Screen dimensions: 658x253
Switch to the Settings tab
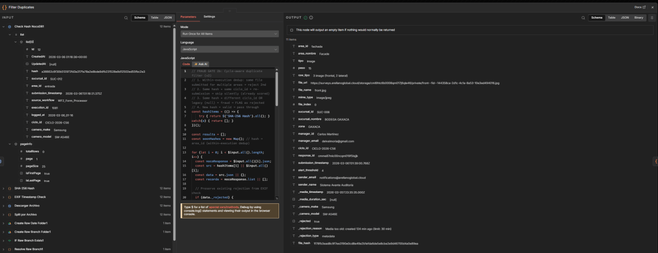(x=209, y=17)
